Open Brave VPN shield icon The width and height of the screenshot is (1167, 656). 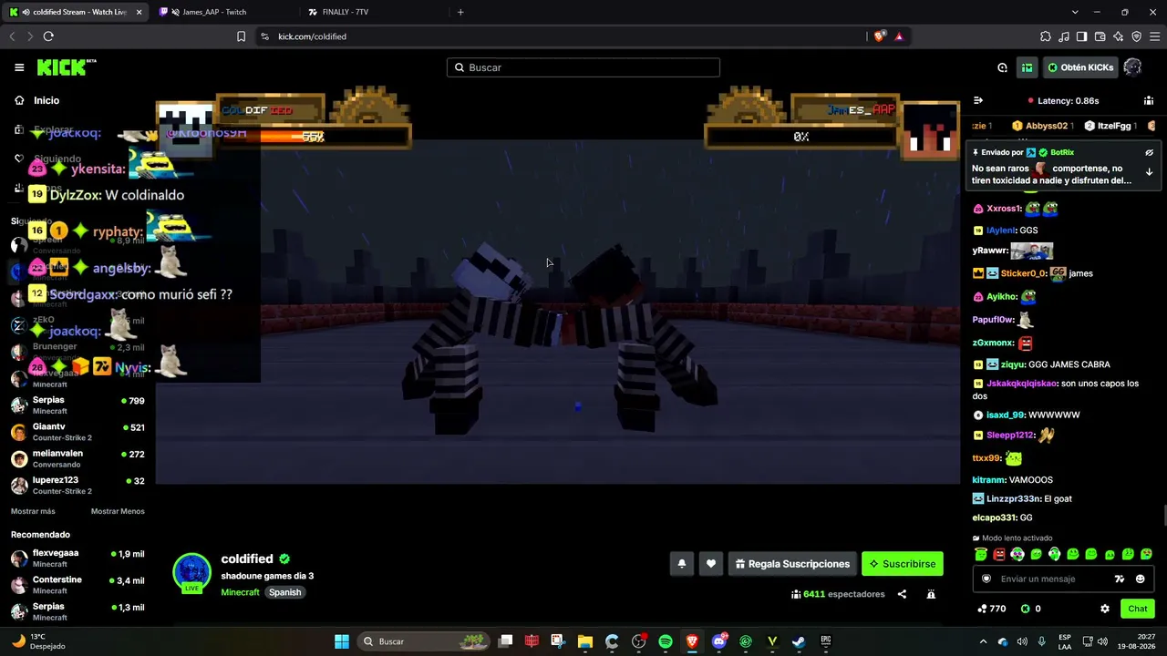tap(1136, 36)
